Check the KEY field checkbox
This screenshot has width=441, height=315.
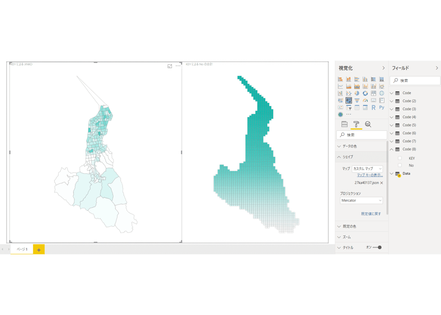pyautogui.click(x=399, y=158)
